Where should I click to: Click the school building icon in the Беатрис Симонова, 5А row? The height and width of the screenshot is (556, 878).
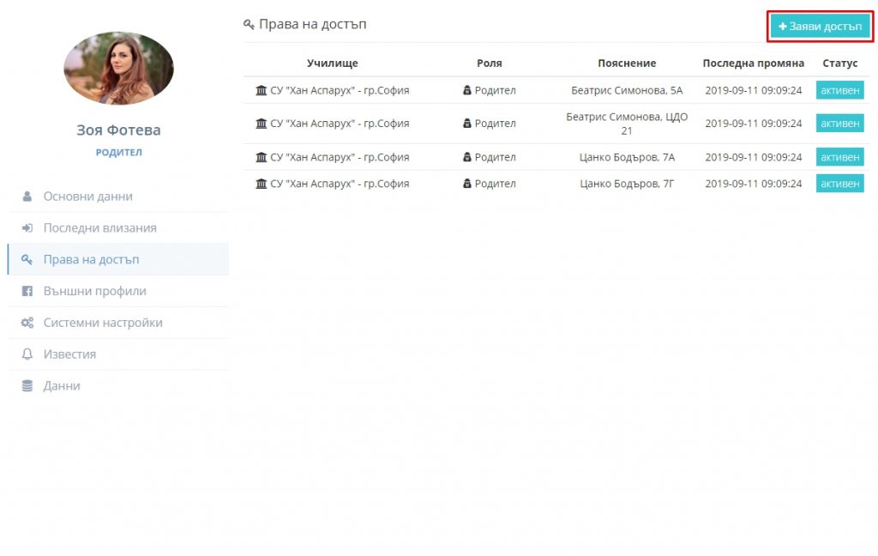[x=261, y=90]
